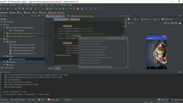
Task: Choose android:layout_above suggestion
Action: tap(90, 60)
